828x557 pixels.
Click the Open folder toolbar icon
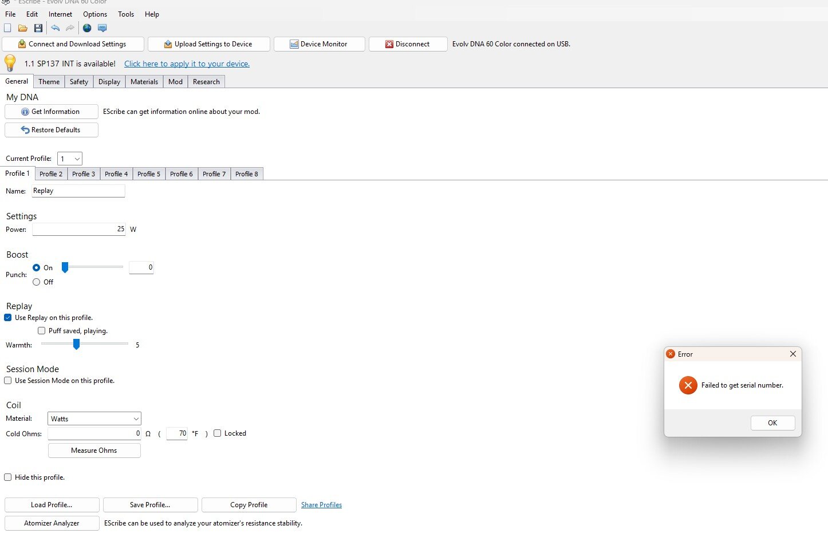pyautogui.click(x=23, y=28)
